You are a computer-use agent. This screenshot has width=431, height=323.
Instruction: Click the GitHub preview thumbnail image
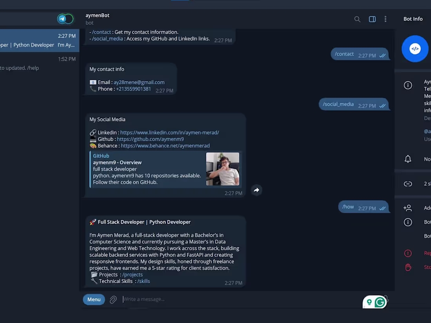[x=223, y=169]
